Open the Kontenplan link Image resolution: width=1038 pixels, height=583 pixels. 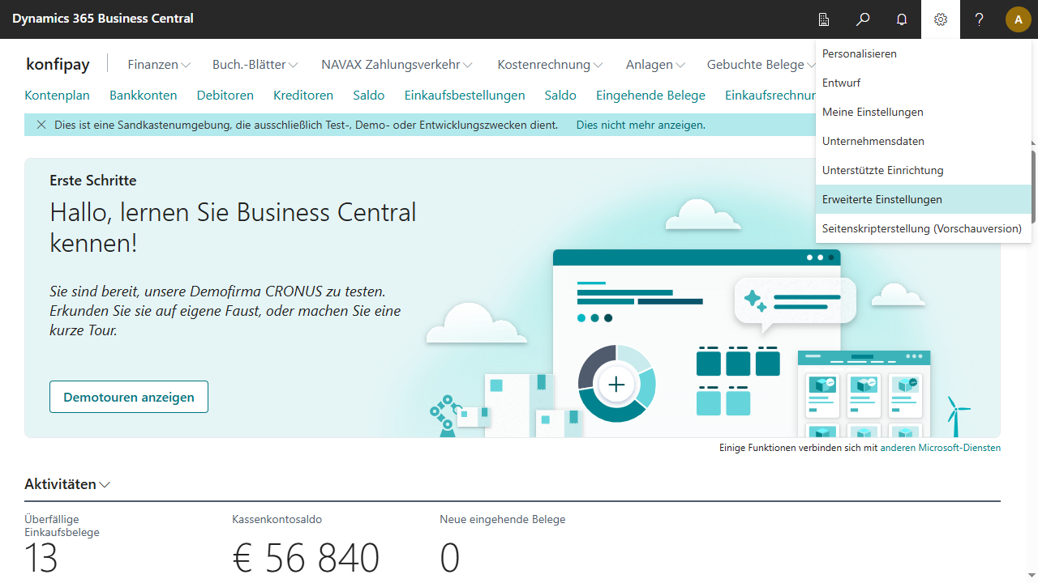click(57, 96)
